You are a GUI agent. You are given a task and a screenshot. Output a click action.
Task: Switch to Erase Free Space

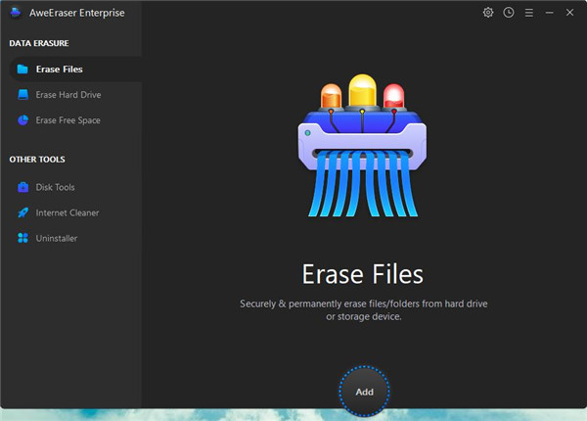point(75,120)
